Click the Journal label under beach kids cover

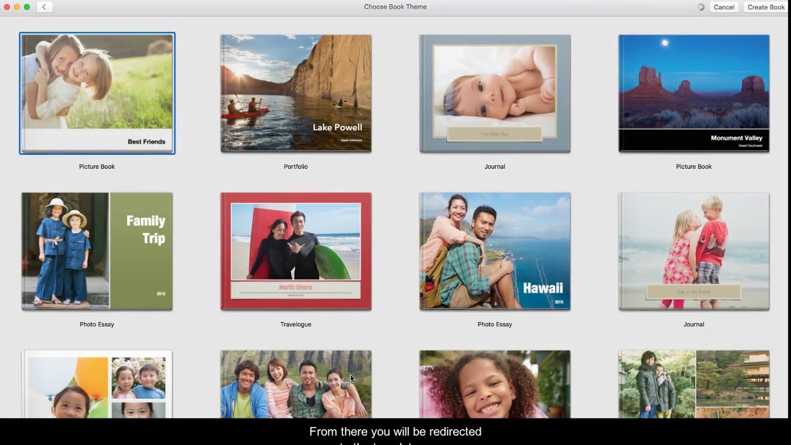click(694, 324)
